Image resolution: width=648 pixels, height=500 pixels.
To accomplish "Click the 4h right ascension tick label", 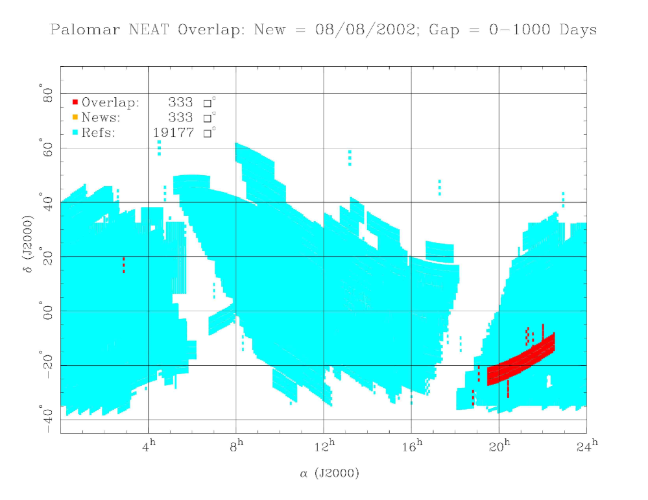I will pos(149,446).
